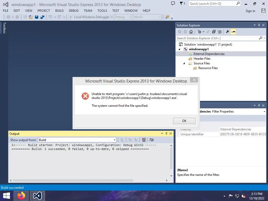Click the Output horizontal scrollbar right arrow
The width and height of the screenshot is (268, 201).
(167, 180)
